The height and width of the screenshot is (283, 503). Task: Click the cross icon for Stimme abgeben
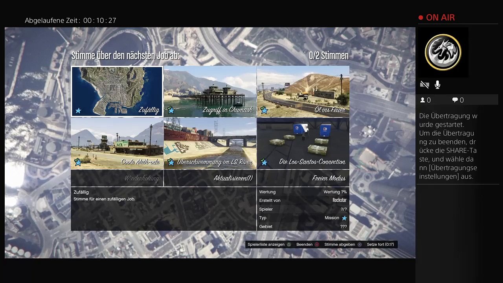coord(360,244)
